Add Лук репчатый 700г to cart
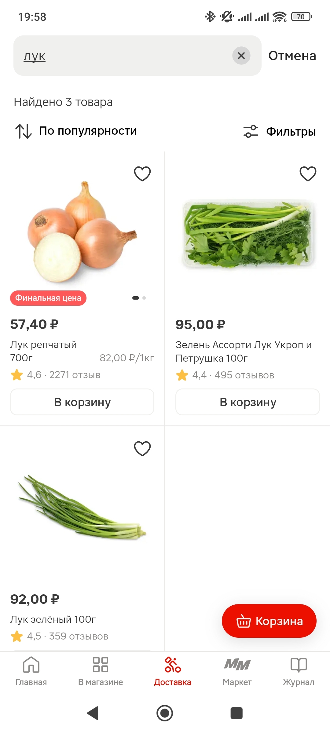This screenshot has width=330, height=733. (x=82, y=402)
